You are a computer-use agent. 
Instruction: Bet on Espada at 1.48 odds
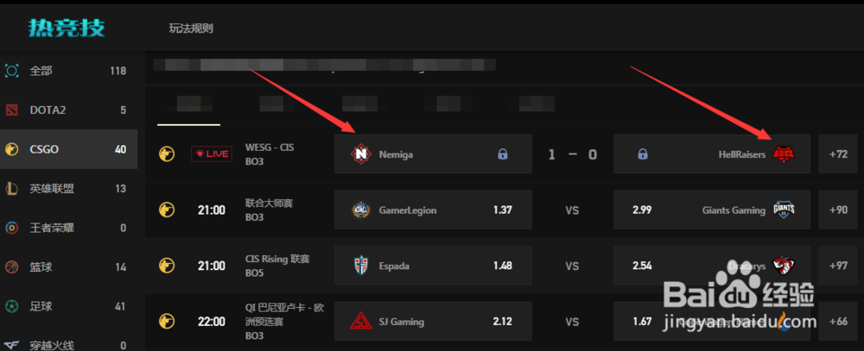click(433, 265)
